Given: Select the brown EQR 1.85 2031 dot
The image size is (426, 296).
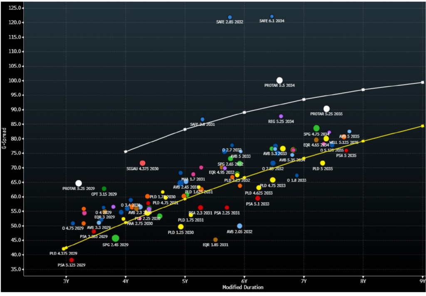Looking at the screenshot, I should (x=215, y=240).
